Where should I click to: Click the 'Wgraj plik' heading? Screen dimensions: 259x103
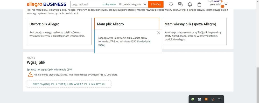point(36,63)
